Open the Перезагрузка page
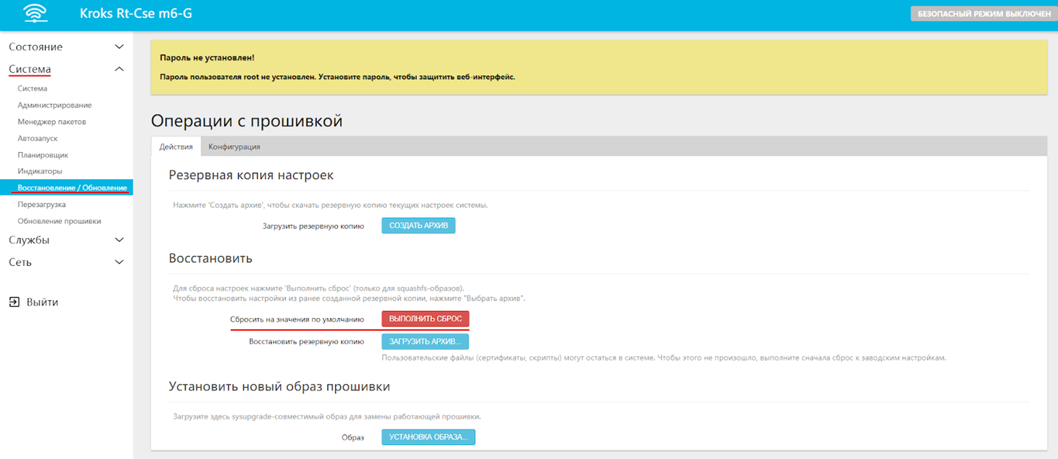1058x459 pixels. pos(42,205)
